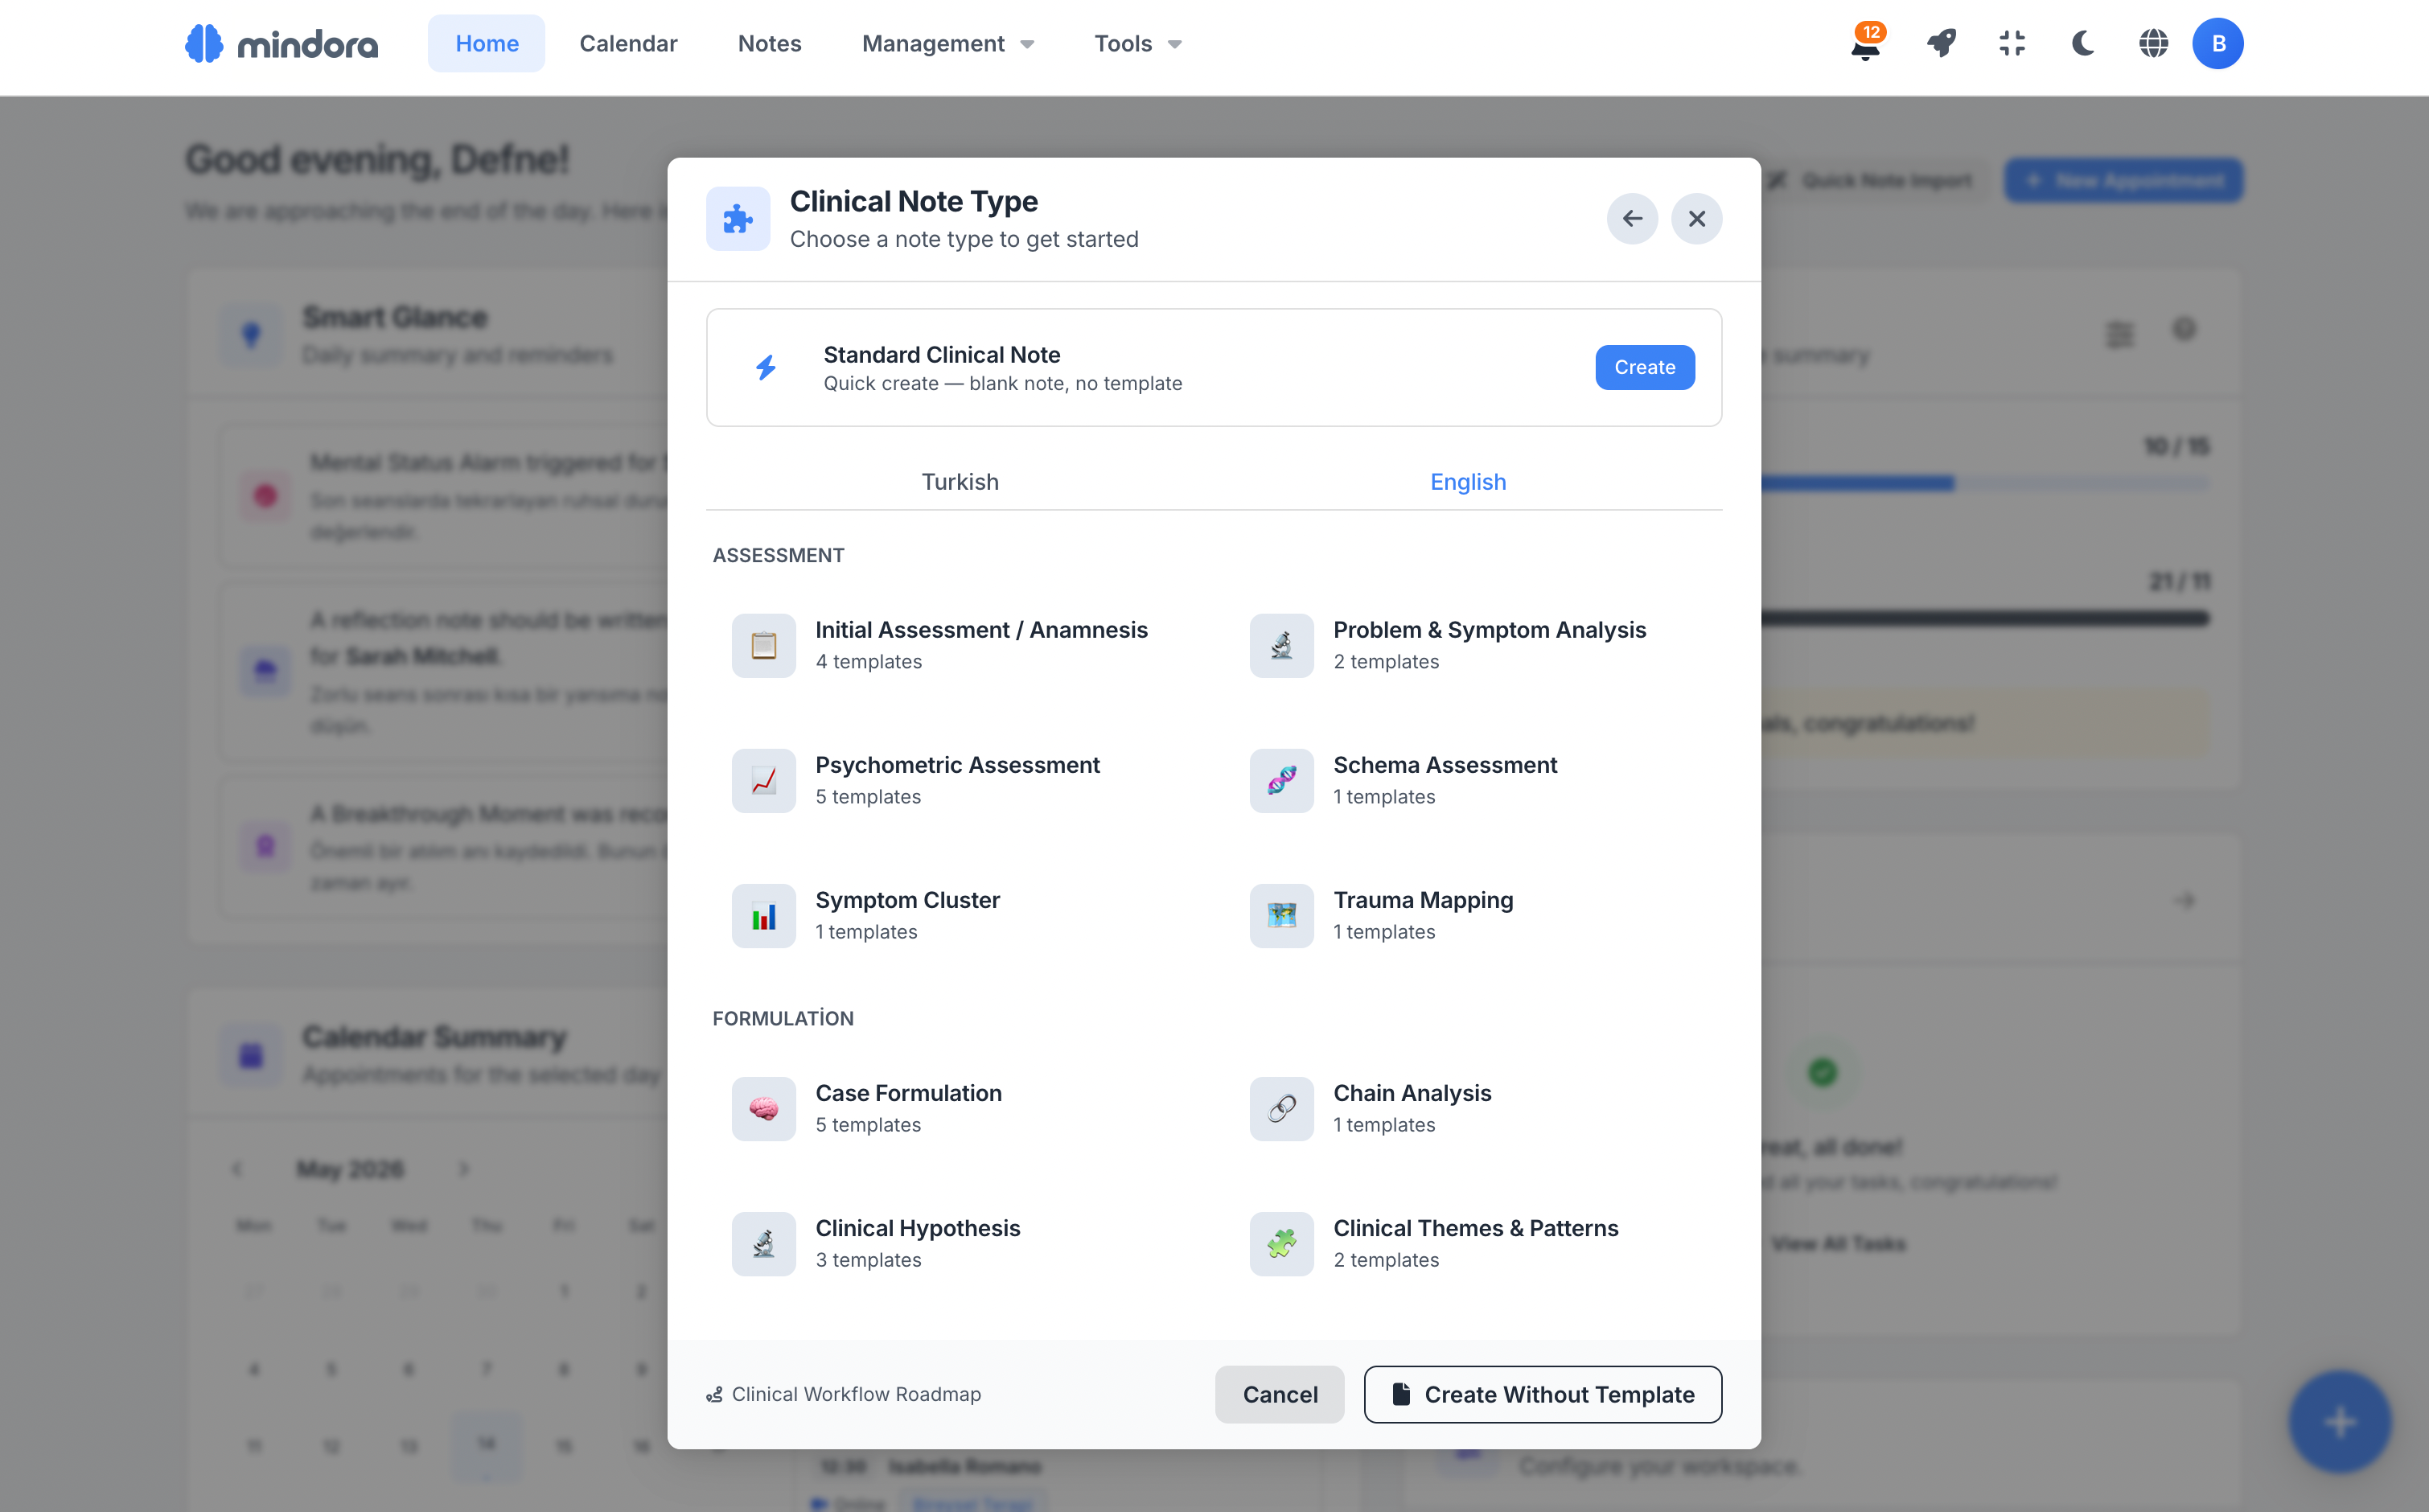The image size is (2429, 1512).
Task: Select the Case Formulation brain icon
Action: click(x=763, y=1108)
